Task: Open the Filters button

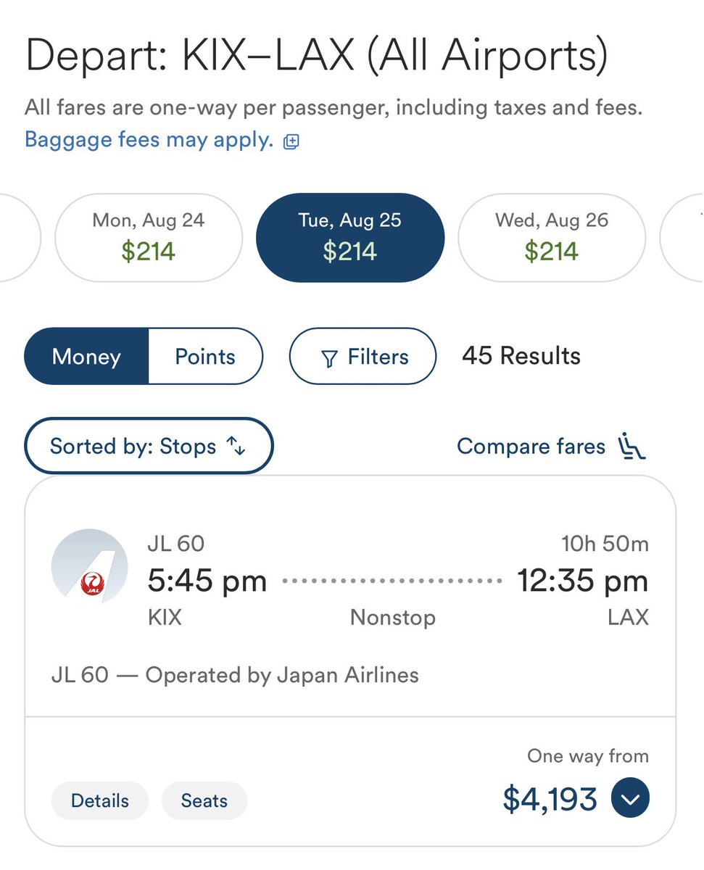Action: click(x=363, y=356)
